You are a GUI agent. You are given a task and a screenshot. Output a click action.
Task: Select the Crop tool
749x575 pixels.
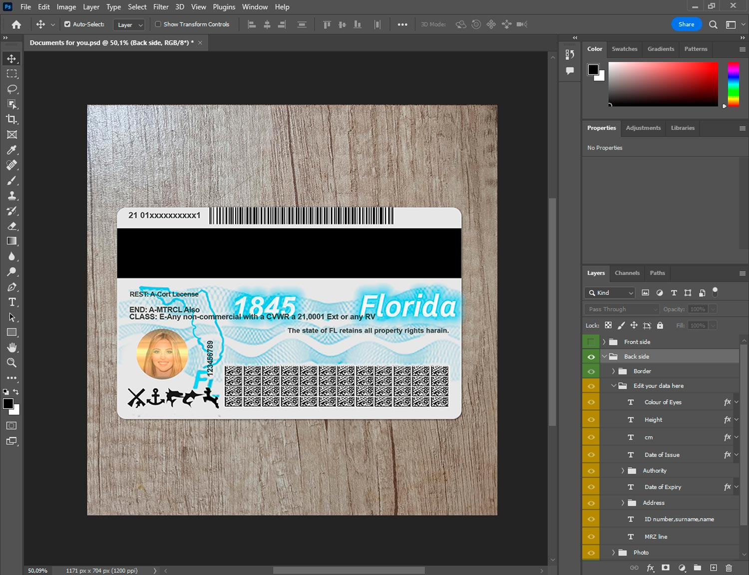click(12, 119)
